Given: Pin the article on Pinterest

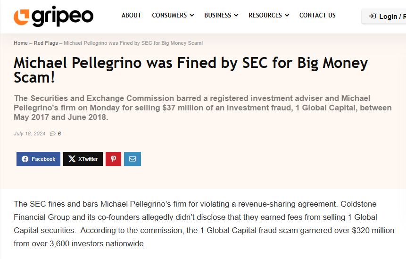Looking at the screenshot, I should (x=113, y=159).
